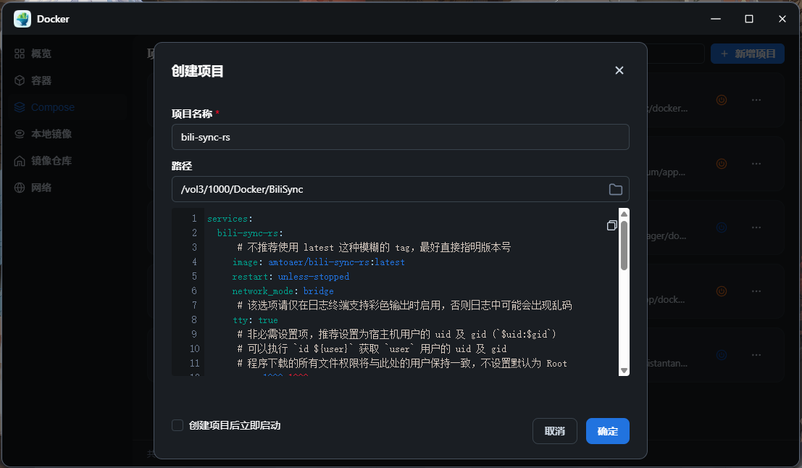Copy the compose YAML with the copy icon

point(611,225)
